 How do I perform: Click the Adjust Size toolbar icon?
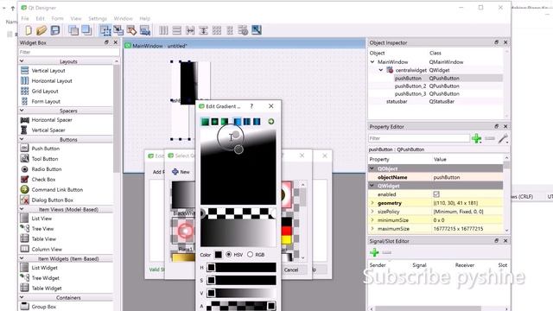click(257, 31)
